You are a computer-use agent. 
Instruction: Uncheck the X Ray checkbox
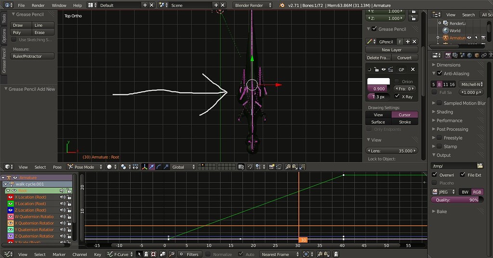(x=397, y=96)
